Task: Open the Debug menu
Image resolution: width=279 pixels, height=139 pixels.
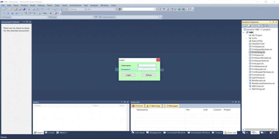Action: click(41, 5)
